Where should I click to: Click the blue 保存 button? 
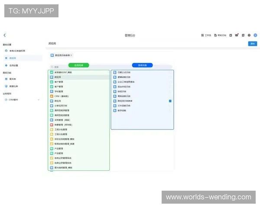pos(253,44)
